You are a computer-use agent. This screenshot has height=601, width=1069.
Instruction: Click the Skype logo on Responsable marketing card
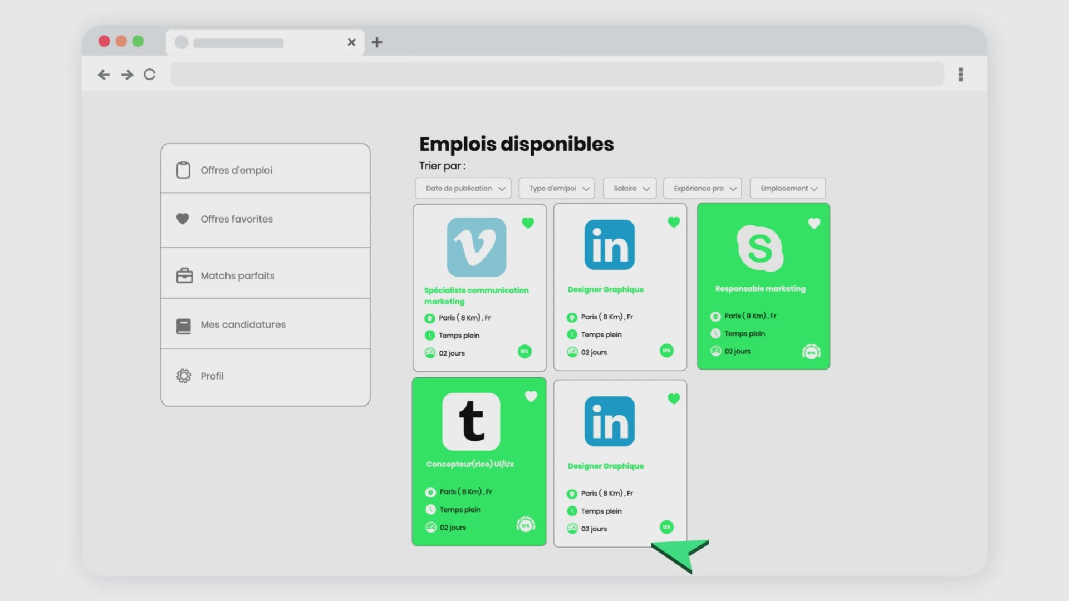tap(760, 248)
